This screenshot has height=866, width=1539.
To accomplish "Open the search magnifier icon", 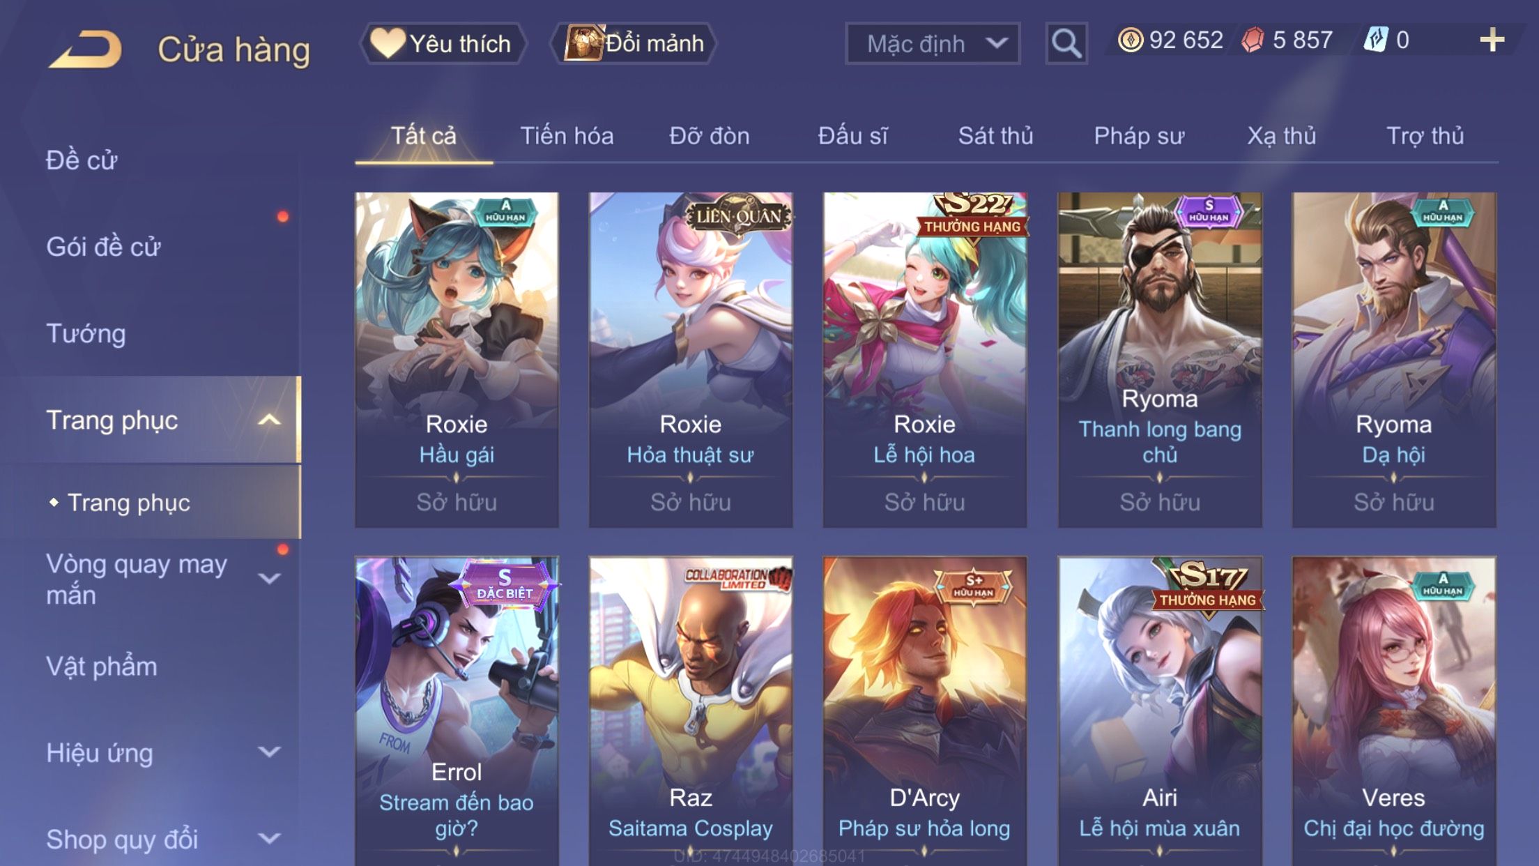I will click(x=1066, y=43).
